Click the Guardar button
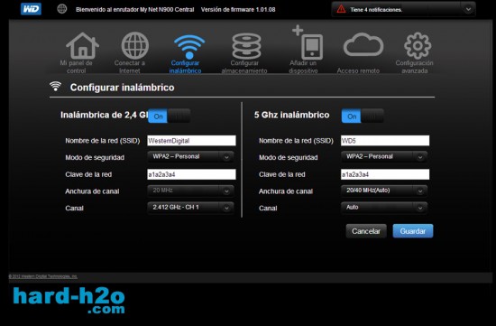 [x=413, y=231]
